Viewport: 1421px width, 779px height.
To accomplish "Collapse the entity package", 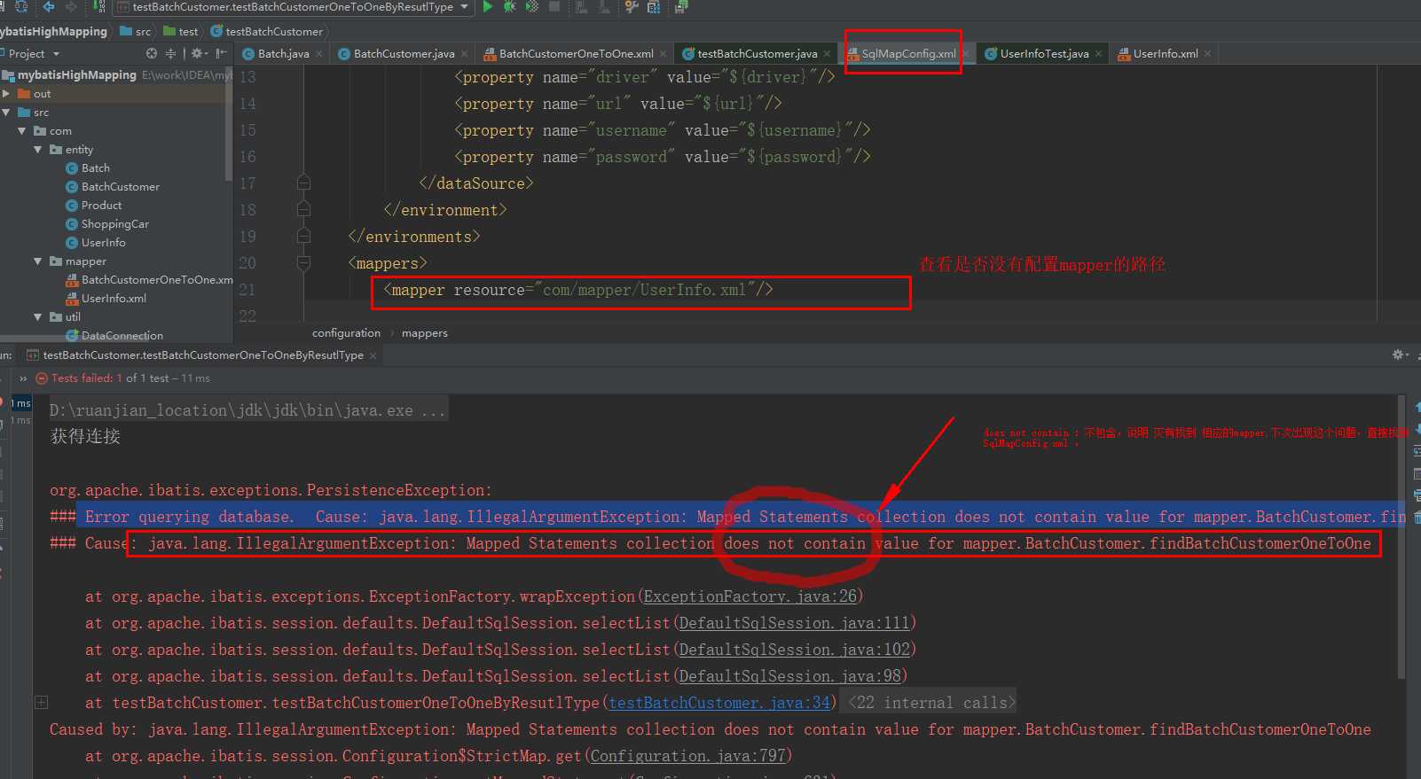I will [x=38, y=149].
